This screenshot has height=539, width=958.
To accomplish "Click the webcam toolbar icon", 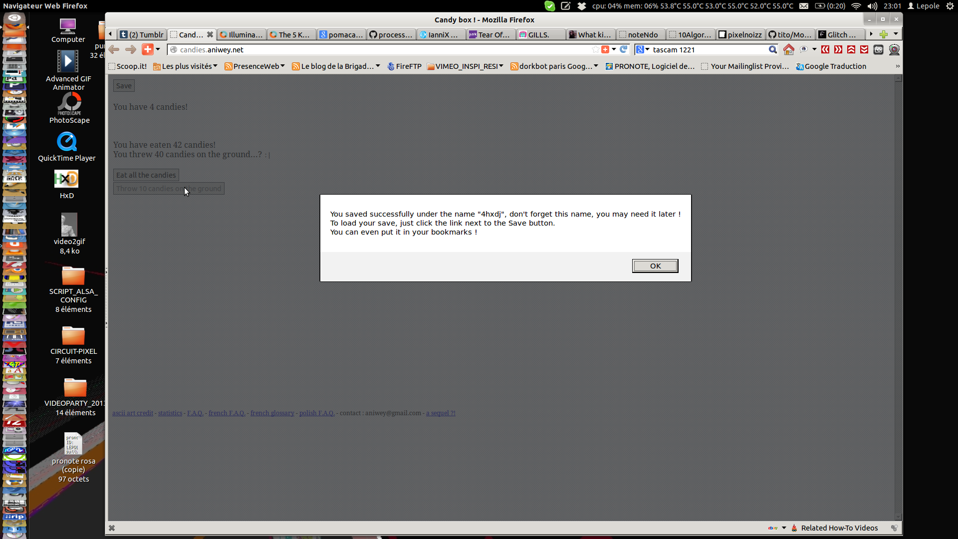I will [894, 49].
